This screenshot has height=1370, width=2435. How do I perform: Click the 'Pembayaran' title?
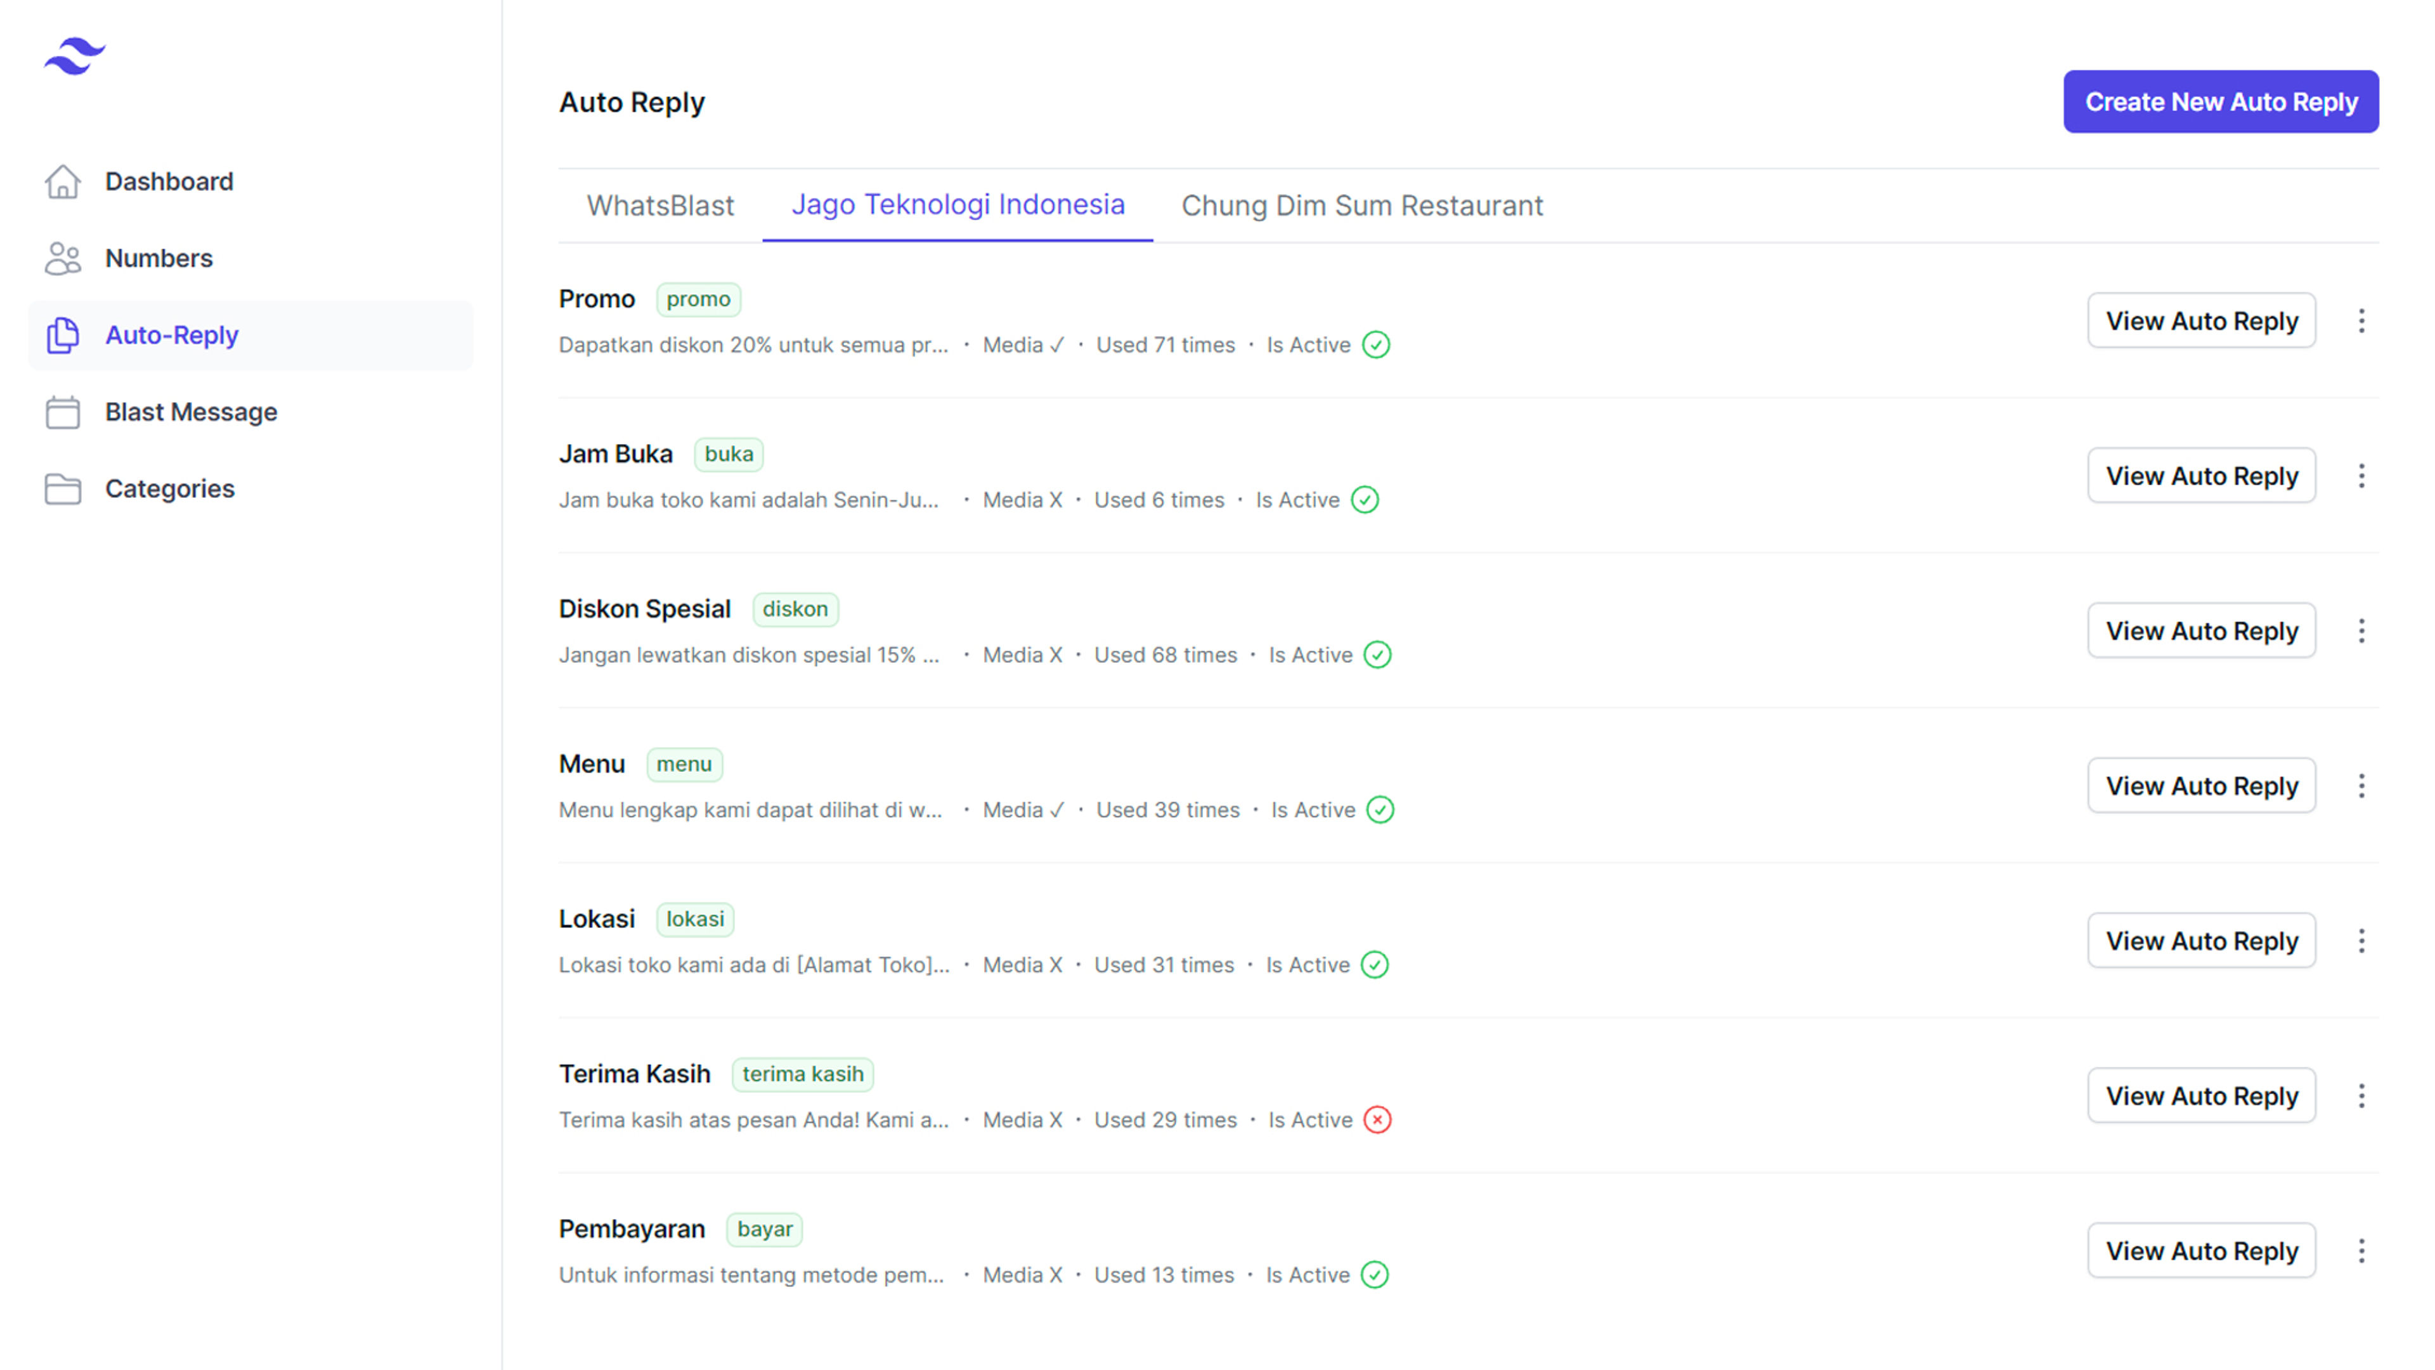632,1229
